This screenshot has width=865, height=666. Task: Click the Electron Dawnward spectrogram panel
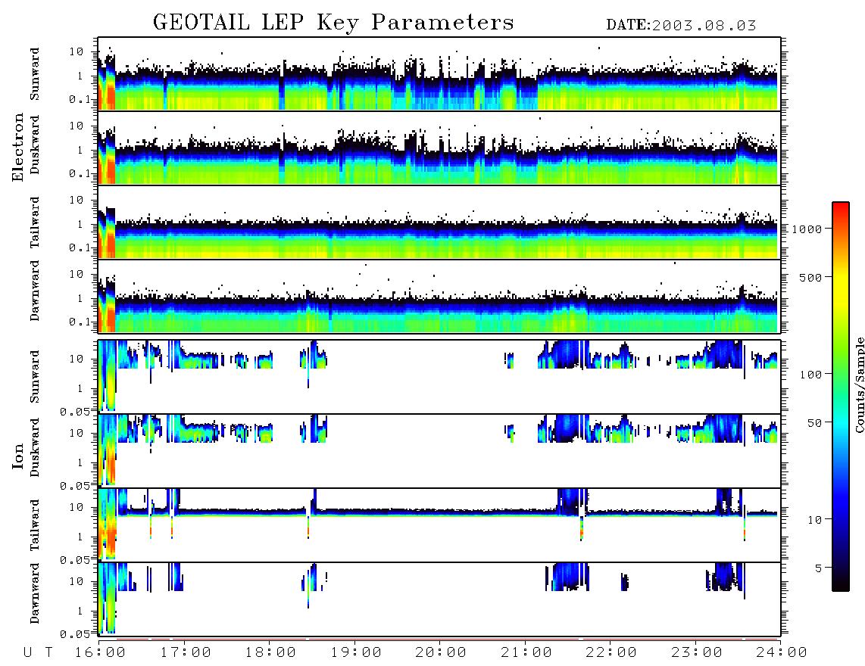click(439, 297)
